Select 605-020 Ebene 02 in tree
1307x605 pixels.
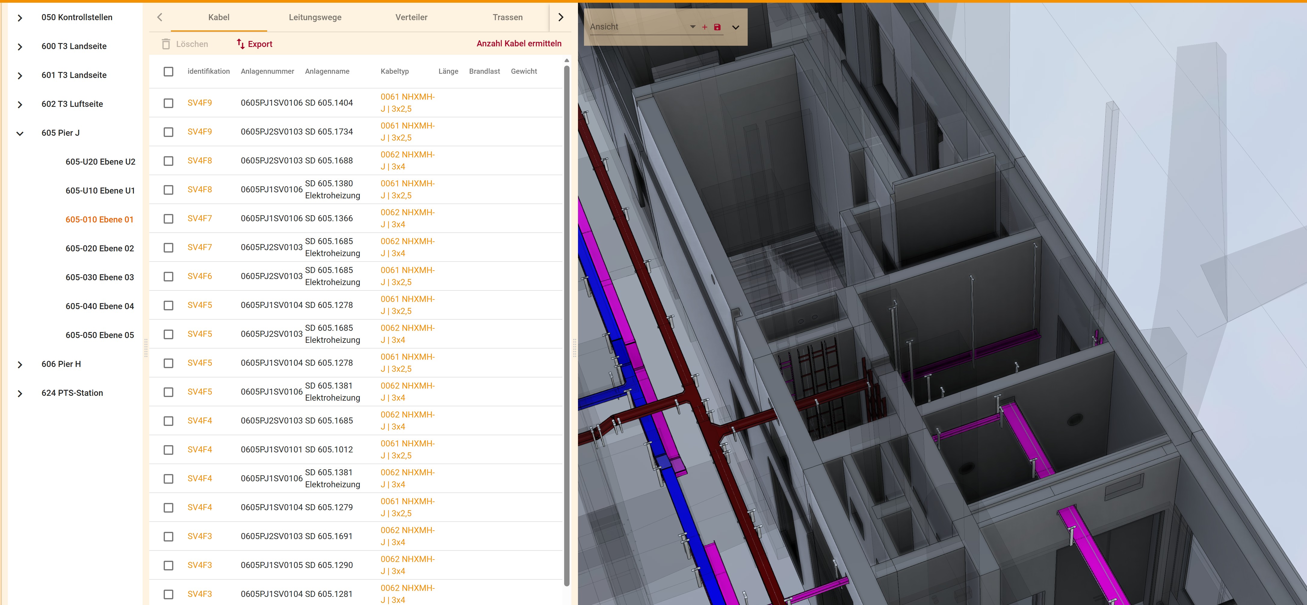point(100,248)
